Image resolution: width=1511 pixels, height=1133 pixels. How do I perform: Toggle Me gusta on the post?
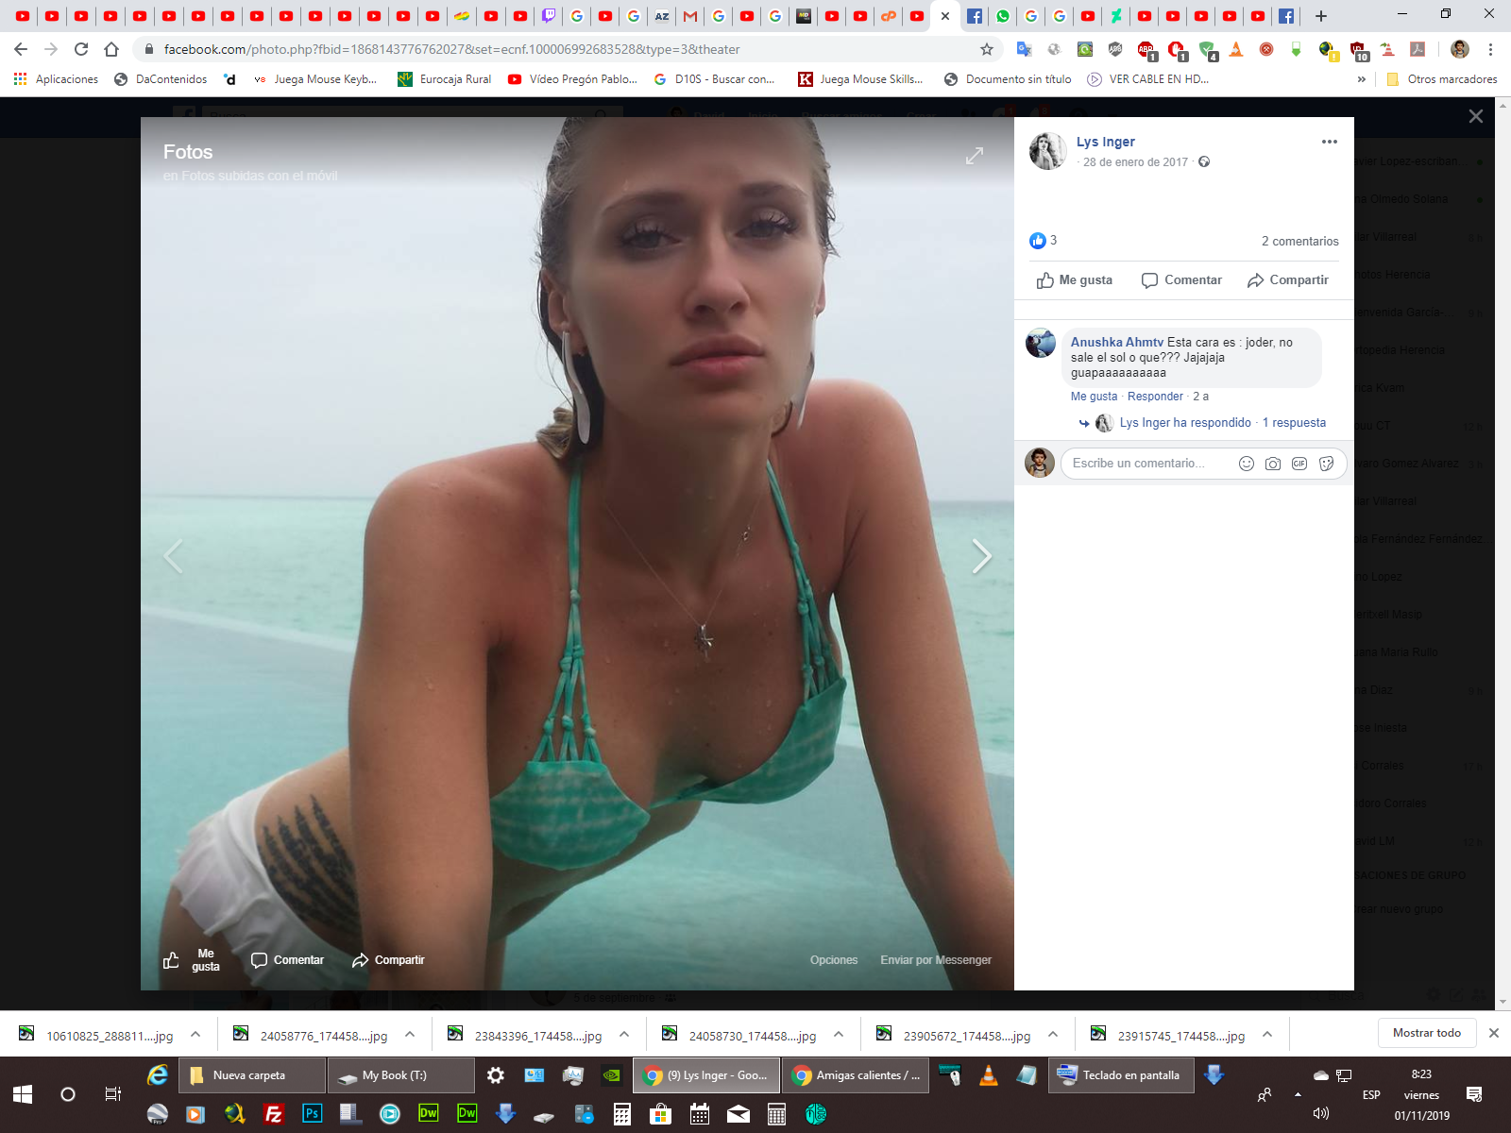pyautogui.click(x=1075, y=280)
